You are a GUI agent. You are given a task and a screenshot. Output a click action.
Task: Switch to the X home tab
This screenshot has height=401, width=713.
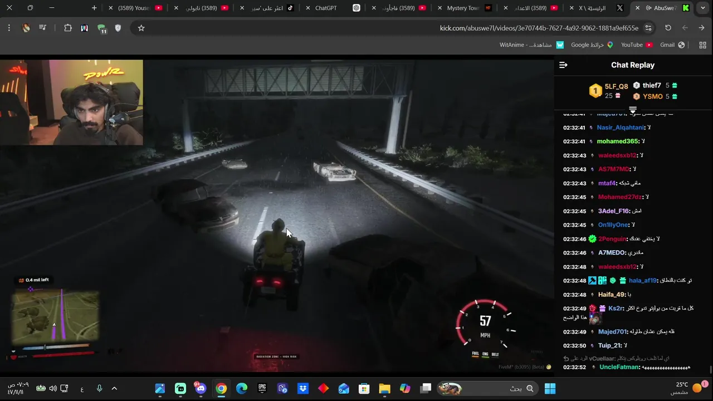[596, 8]
